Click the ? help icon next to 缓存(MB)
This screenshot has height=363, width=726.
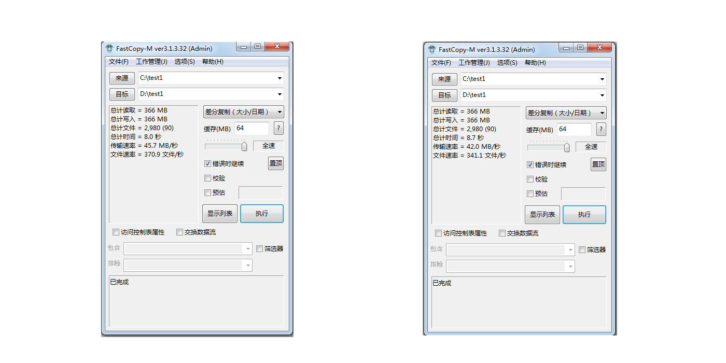pos(278,128)
